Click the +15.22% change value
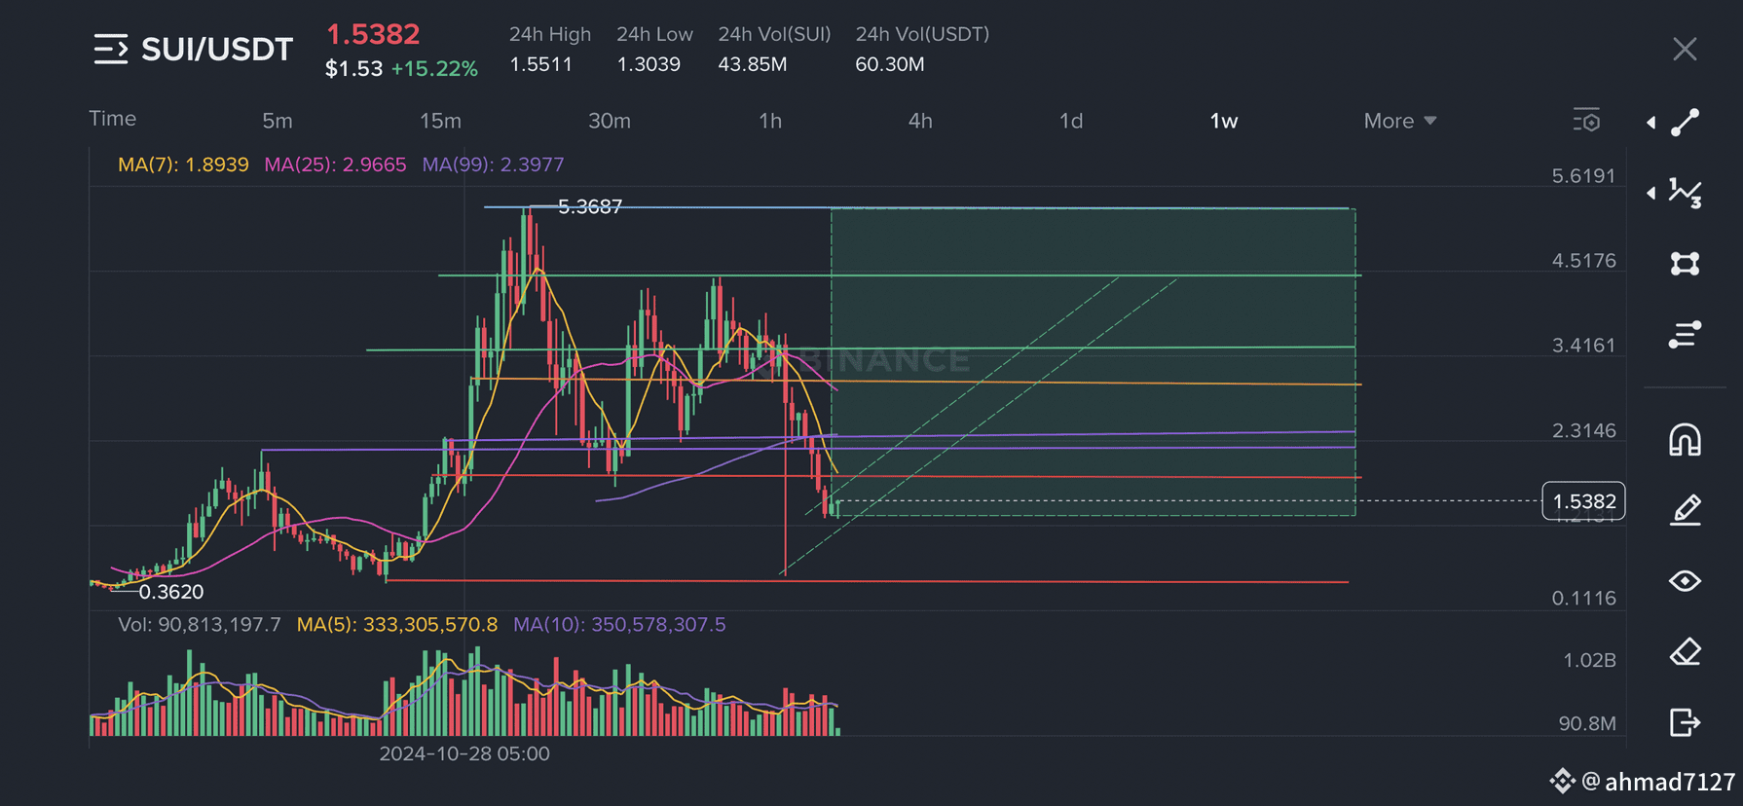 pyautogui.click(x=434, y=68)
